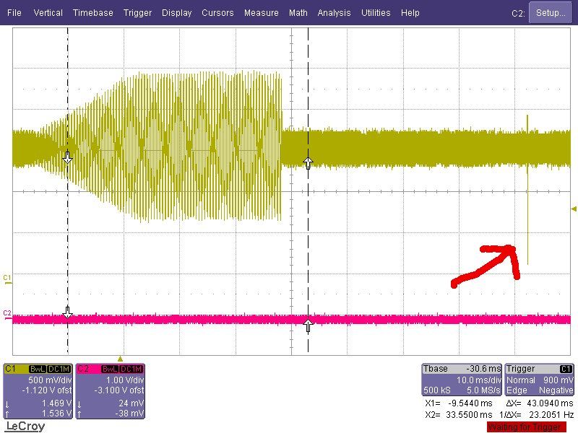Click the X2= 33.5500 ms cursor readout

(459, 414)
